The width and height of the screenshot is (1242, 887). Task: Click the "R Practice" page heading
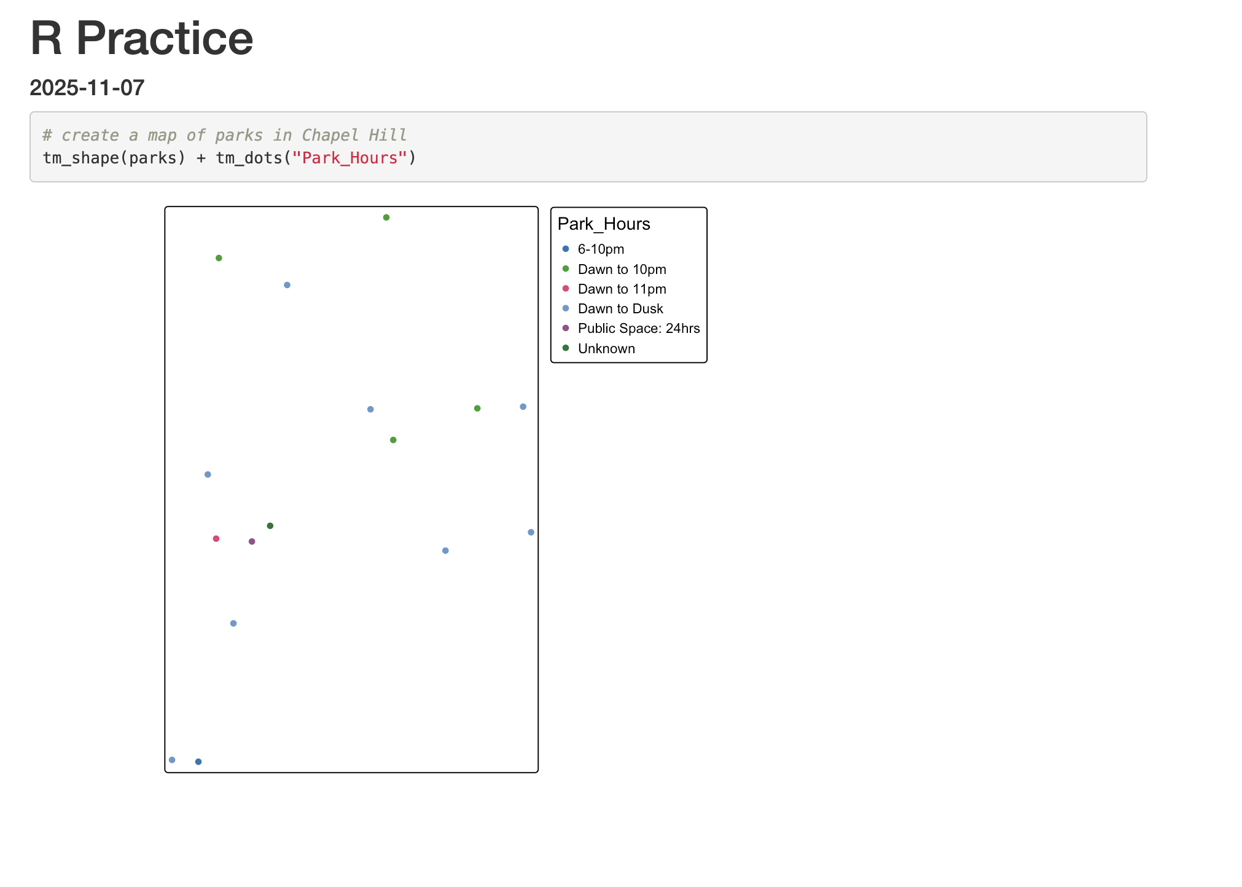tap(141, 38)
